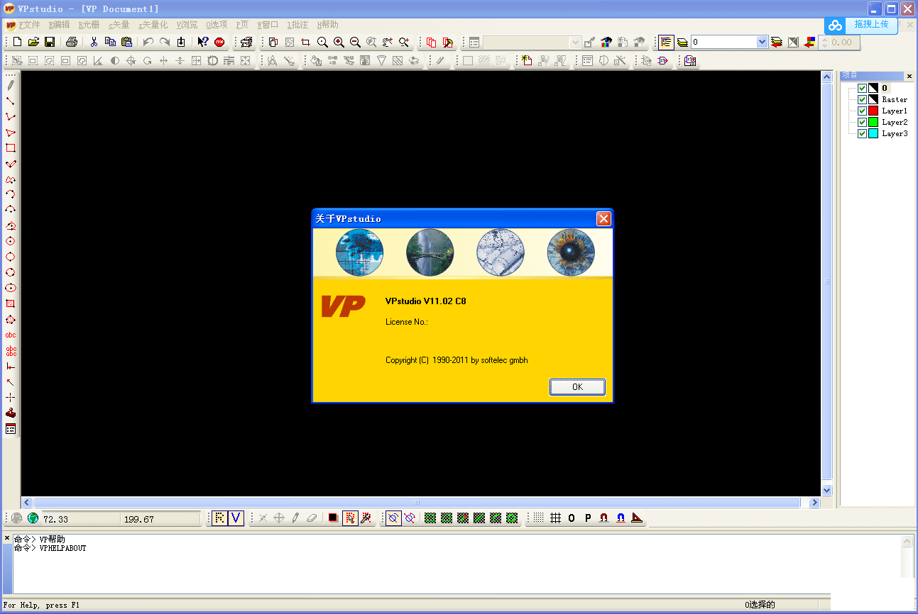This screenshot has height=614, width=918.
Task: Toggle the highlighted properties list button
Action: (666, 43)
